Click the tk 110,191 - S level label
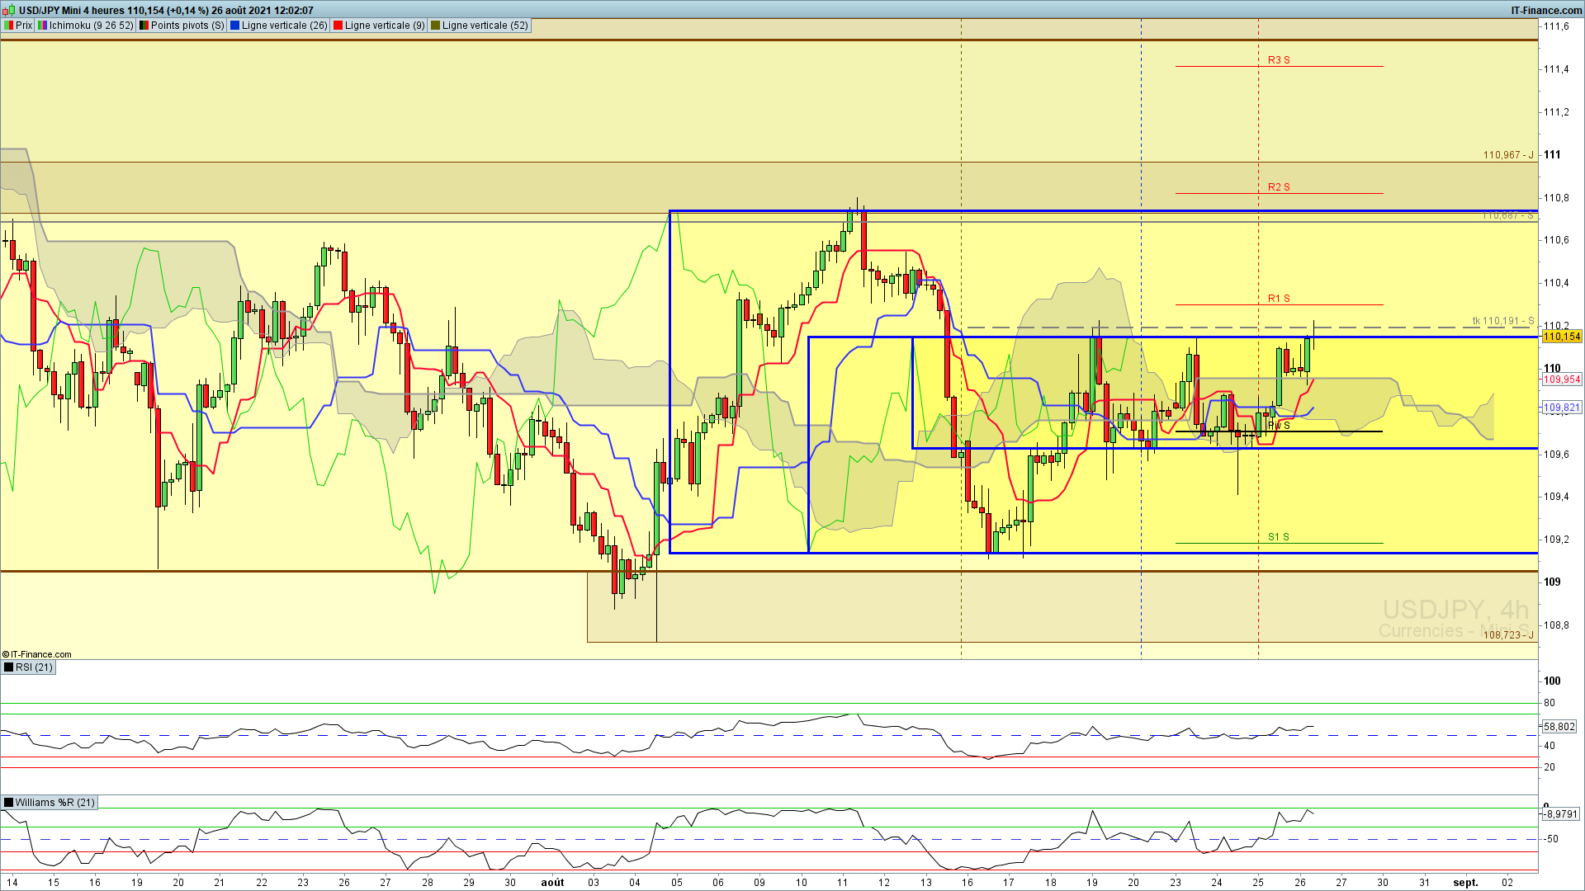This screenshot has width=1585, height=891. click(1503, 321)
